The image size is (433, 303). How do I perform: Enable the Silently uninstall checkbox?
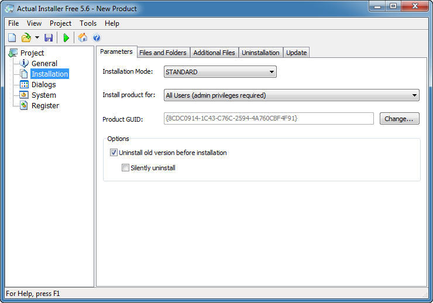tap(125, 168)
